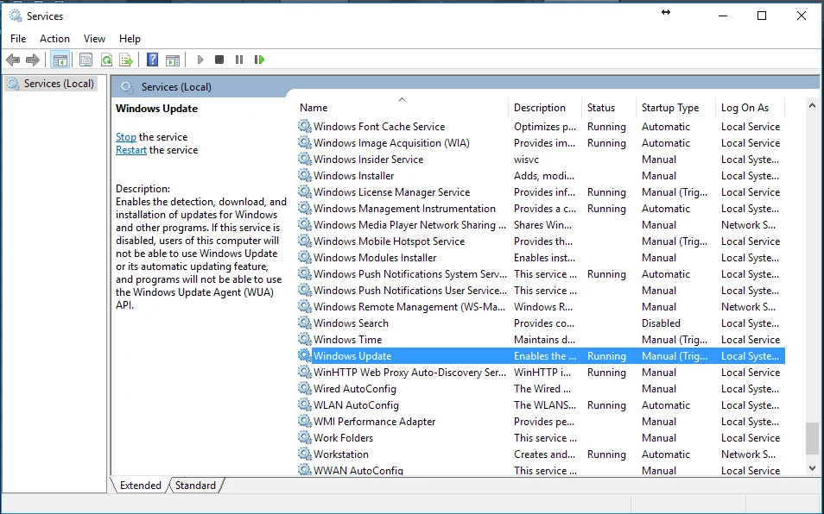Image resolution: width=824 pixels, height=514 pixels.
Task: Click the Stop Service square icon
Action: click(x=219, y=60)
